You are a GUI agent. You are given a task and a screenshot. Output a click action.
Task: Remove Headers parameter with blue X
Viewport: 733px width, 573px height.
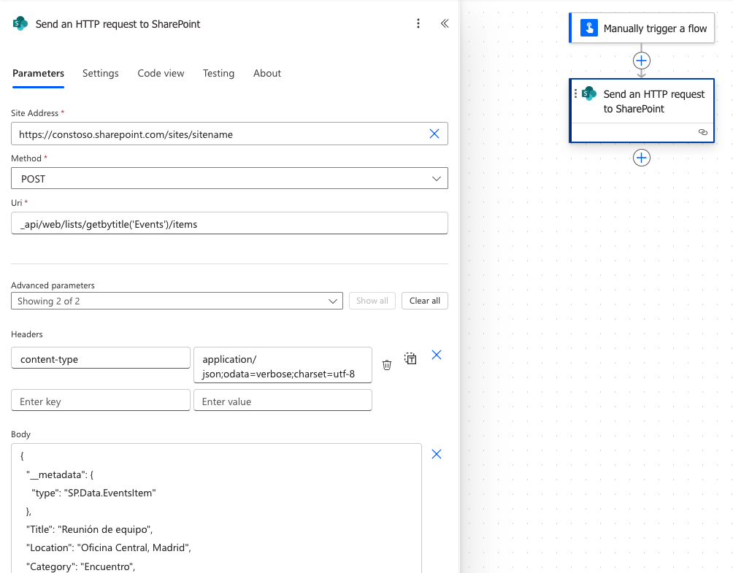point(437,355)
